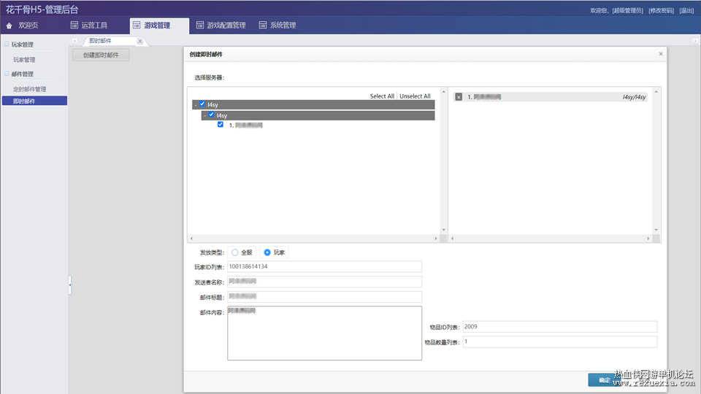
Task: Click selected-servers panel horizontal scrollbar right arrow
Action: (648, 239)
